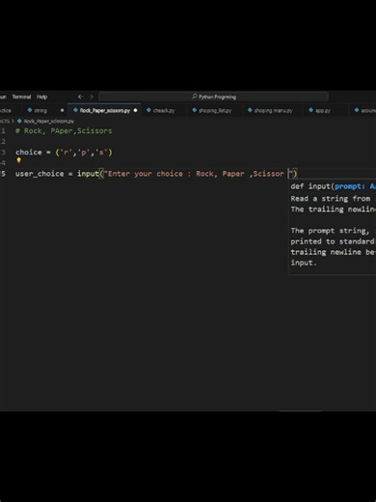Open the Terminal menu

coord(21,97)
